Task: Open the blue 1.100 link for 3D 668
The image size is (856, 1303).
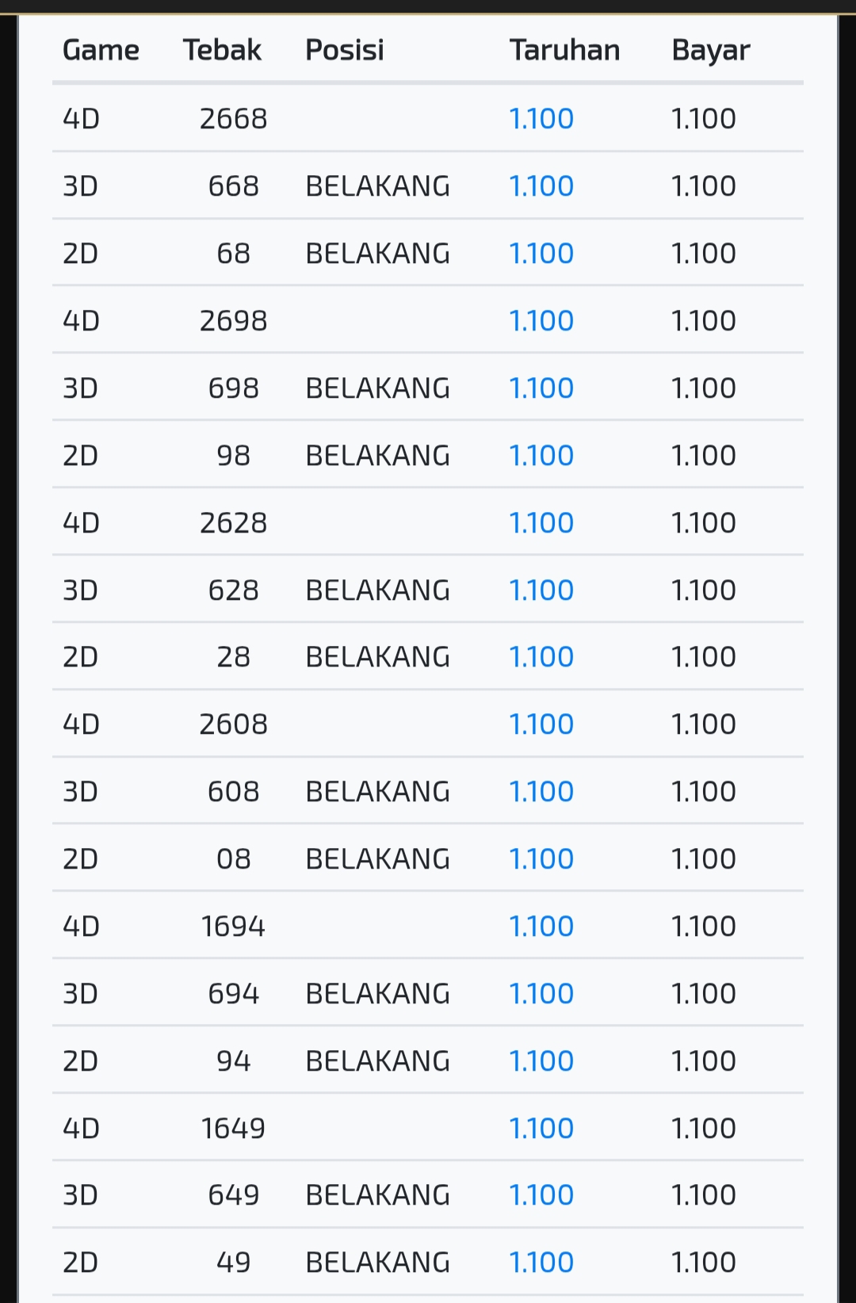Action: [541, 186]
